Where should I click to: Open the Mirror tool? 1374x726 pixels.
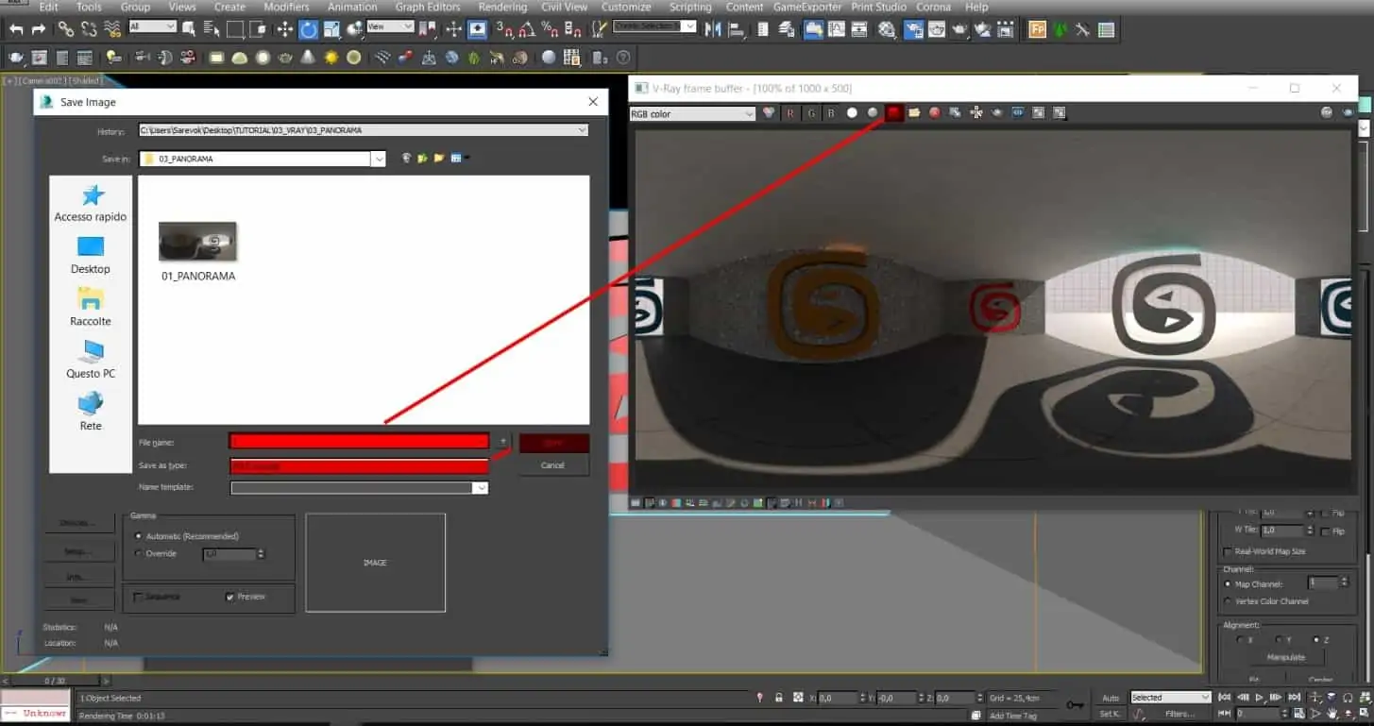pyautogui.click(x=715, y=29)
